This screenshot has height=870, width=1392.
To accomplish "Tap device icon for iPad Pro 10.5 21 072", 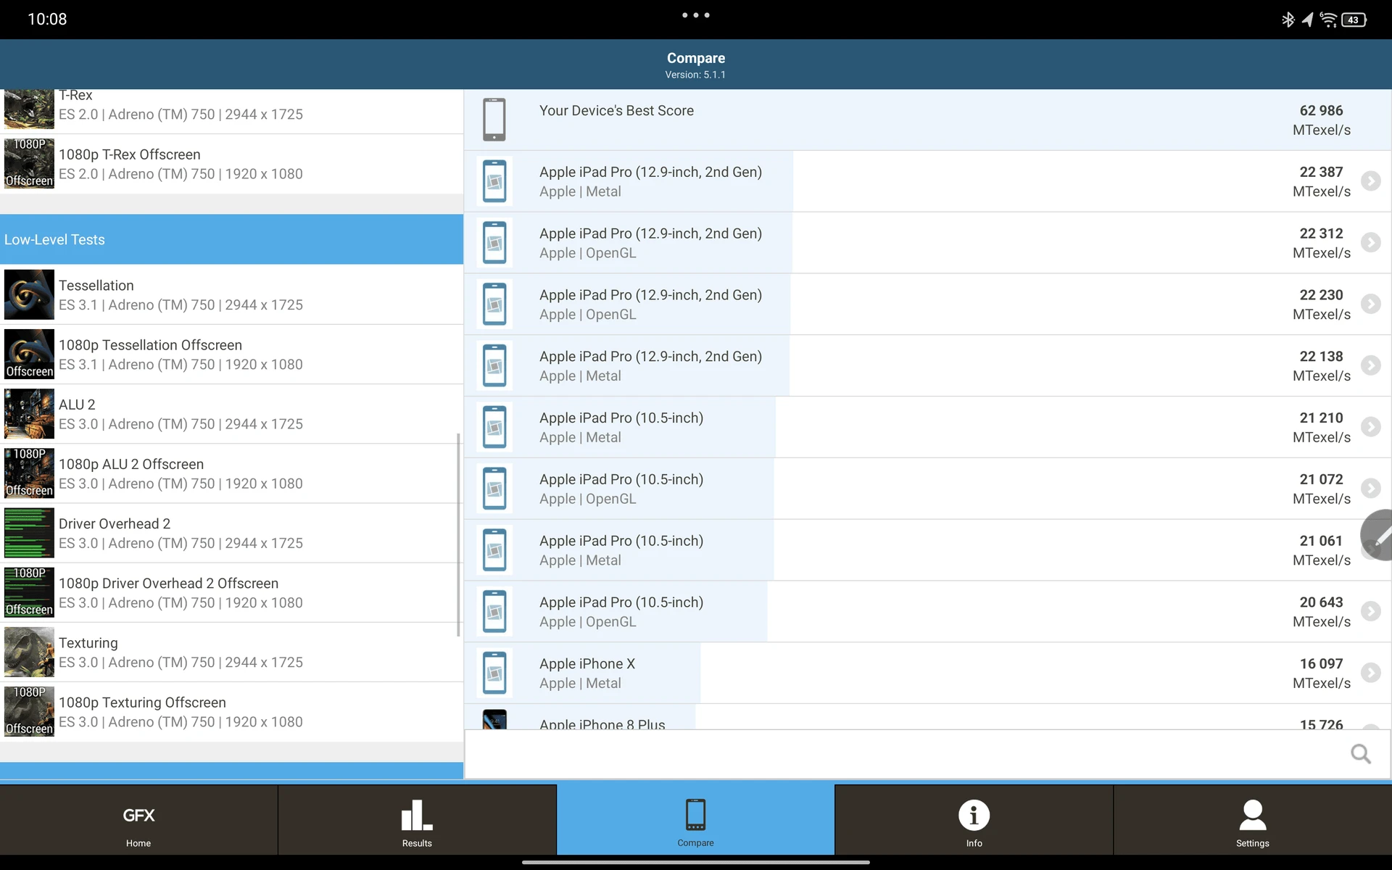I will pyautogui.click(x=494, y=489).
